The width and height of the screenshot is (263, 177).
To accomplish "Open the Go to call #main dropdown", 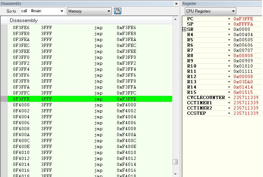I will point(62,11).
